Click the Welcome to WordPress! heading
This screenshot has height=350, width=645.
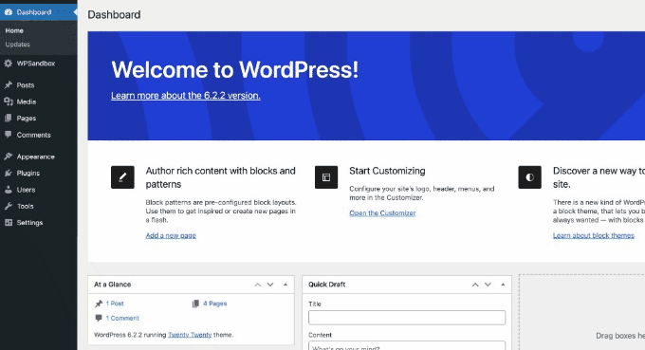click(235, 69)
